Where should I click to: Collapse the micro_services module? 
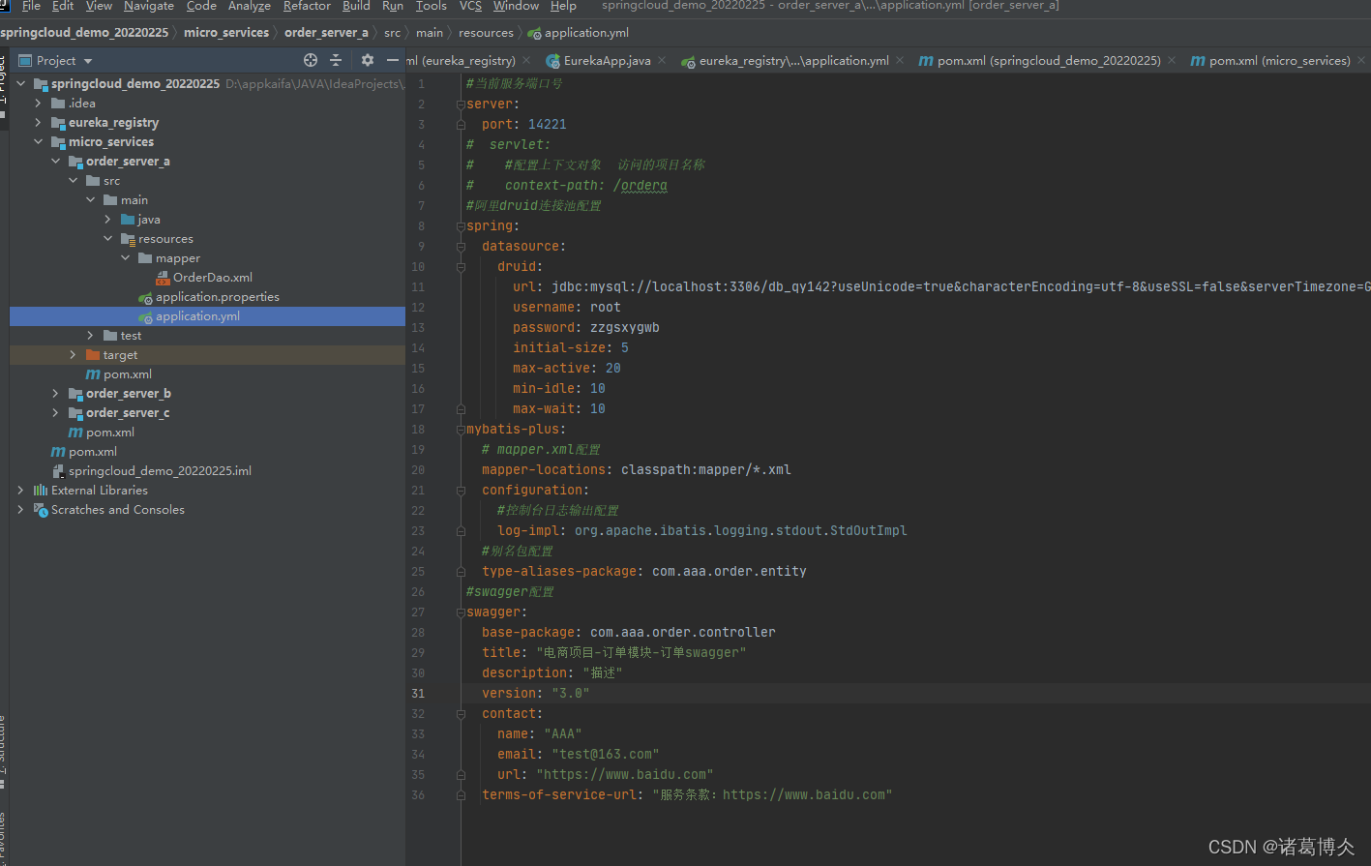[38, 142]
